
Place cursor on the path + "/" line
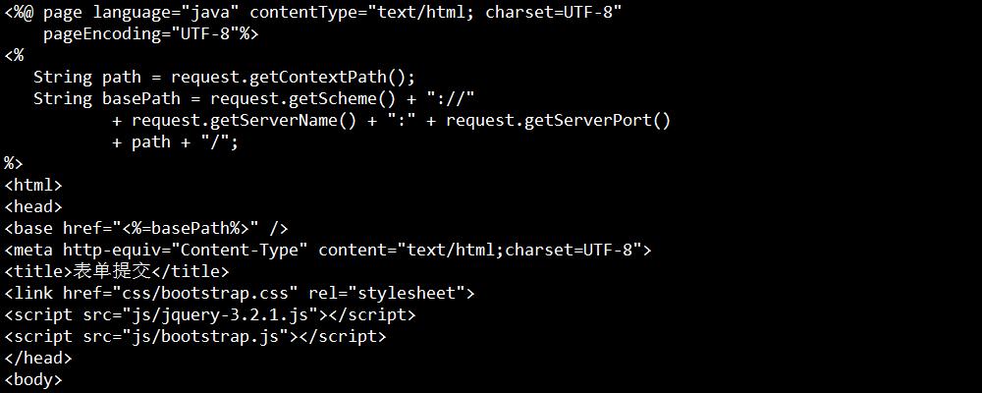click(x=175, y=142)
